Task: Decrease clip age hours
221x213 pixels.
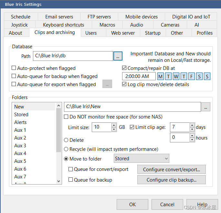Action: 192,140
